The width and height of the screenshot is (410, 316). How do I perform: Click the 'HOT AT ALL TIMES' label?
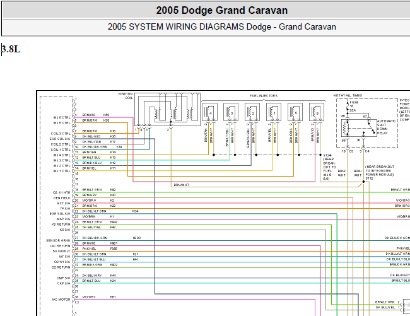(x=348, y=95)
